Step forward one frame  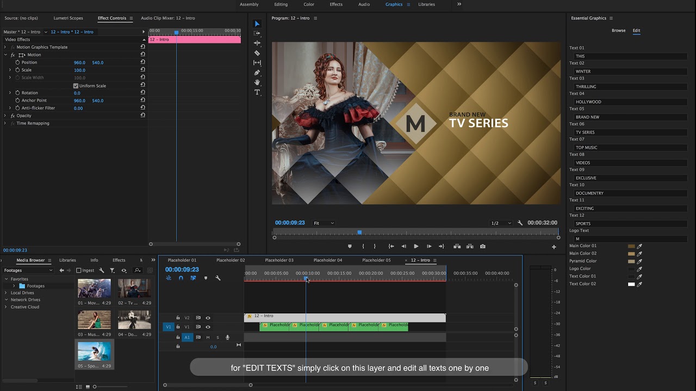click(429, 247)
